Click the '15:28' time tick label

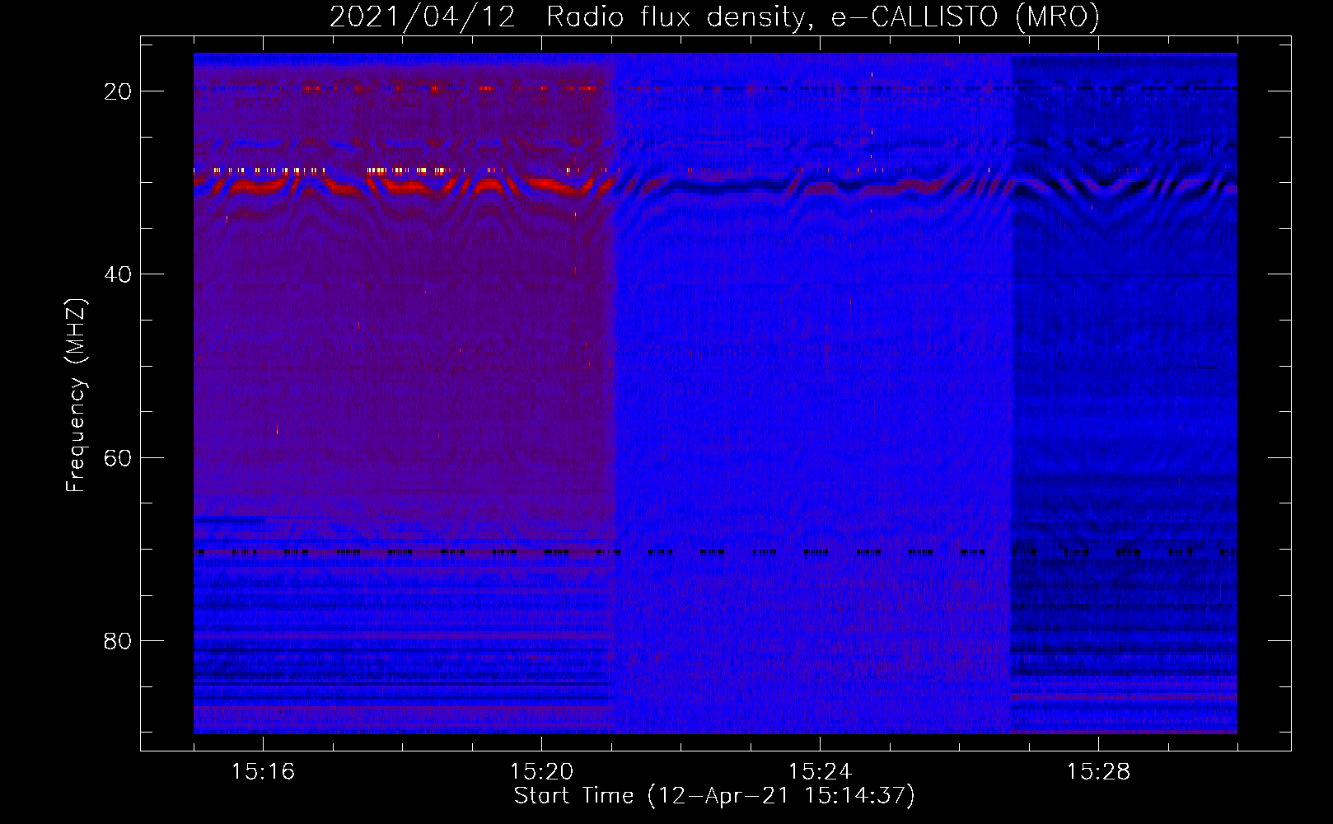pyautogui.click(x=1098, y=771)
